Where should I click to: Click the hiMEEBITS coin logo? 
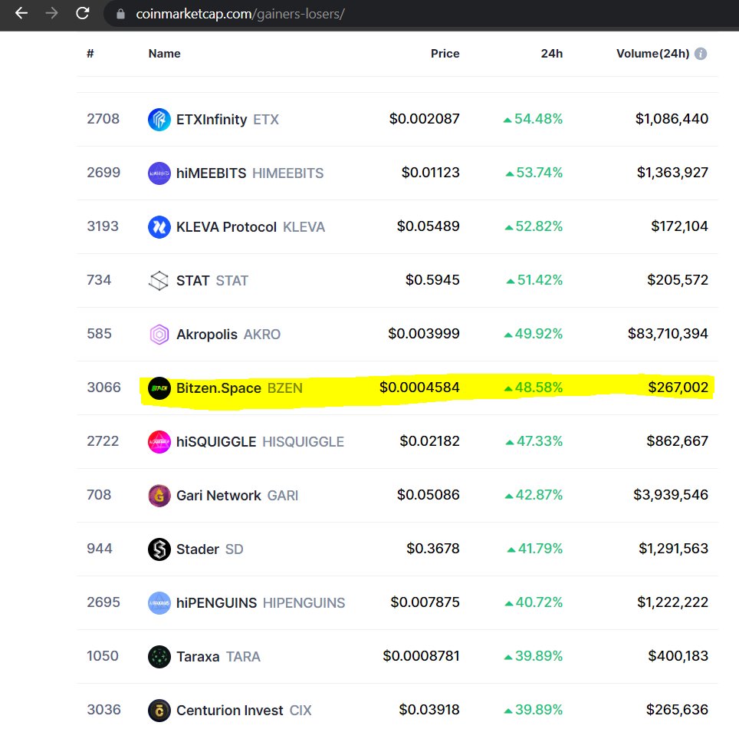coord(159,173)
